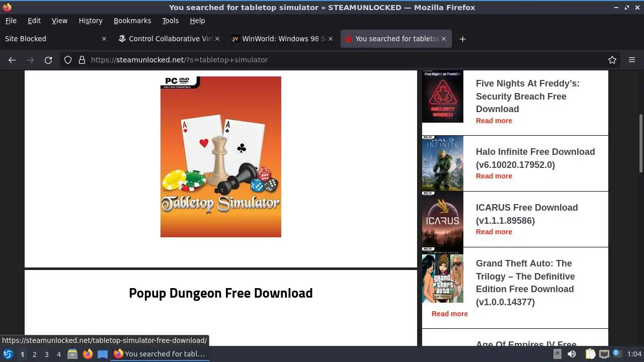Switch to workspace 1
Viewport: 644px width, 362px height.
click(x=22, y=354)
